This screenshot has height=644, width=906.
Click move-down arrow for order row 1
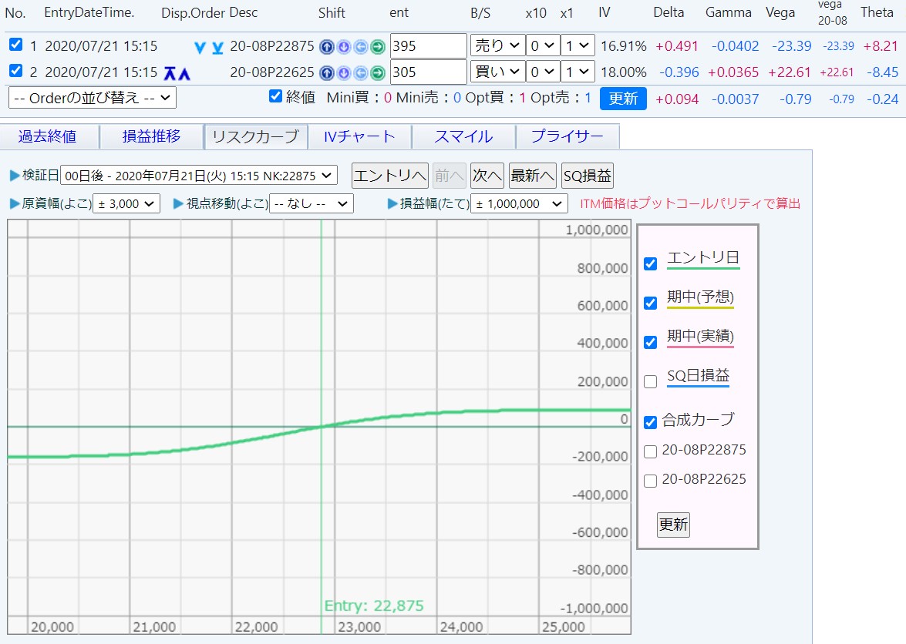click(200, 47)
